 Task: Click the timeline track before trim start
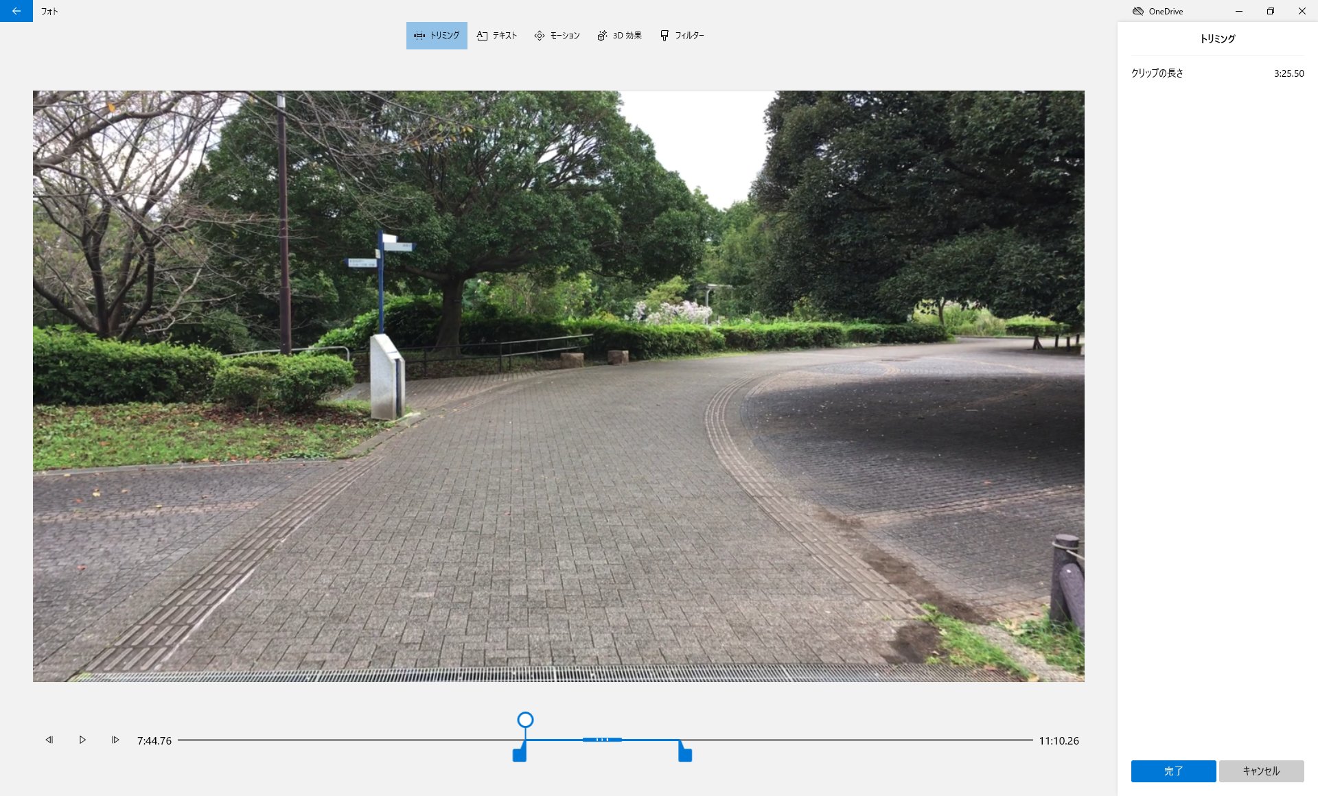click(x=343, y=740)
